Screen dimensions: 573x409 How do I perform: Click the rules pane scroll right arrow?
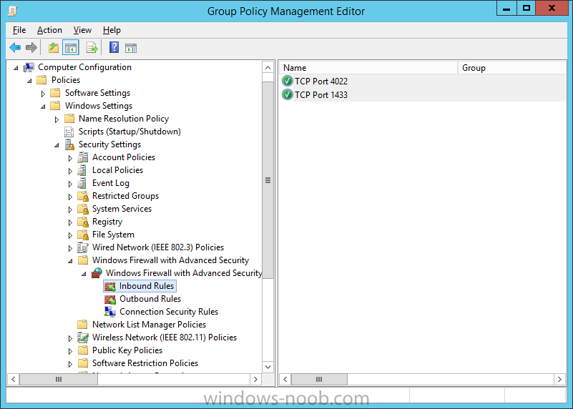click(559, 380)
